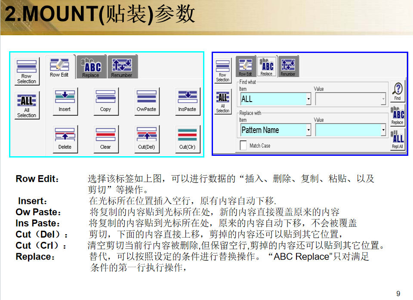Enable the Match Case checkbox
This screenshot has width=413, height=300.
point(243,145)
